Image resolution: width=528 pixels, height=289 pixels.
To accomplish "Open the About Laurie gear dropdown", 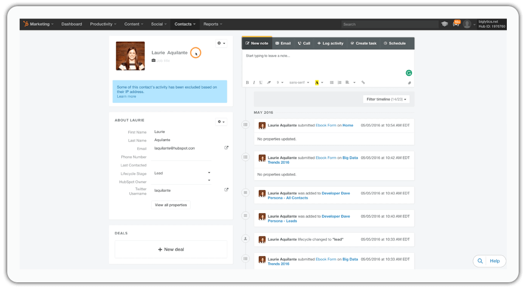I will click(x=221, y=122).
